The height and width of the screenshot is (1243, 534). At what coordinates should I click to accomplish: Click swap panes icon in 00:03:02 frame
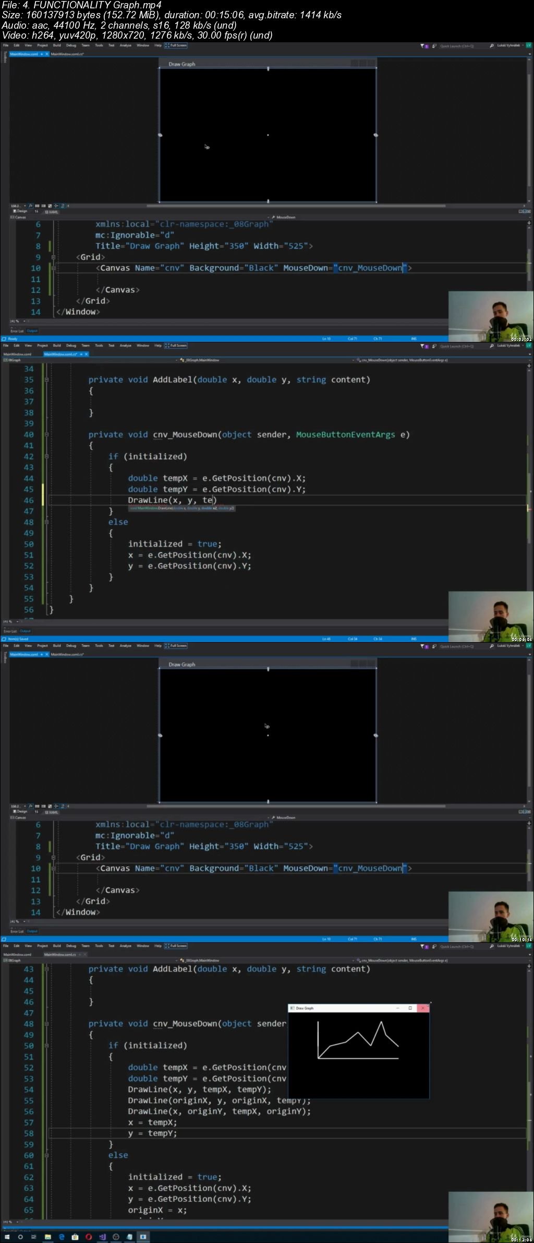pyautogui.click(x=37, y=211)
